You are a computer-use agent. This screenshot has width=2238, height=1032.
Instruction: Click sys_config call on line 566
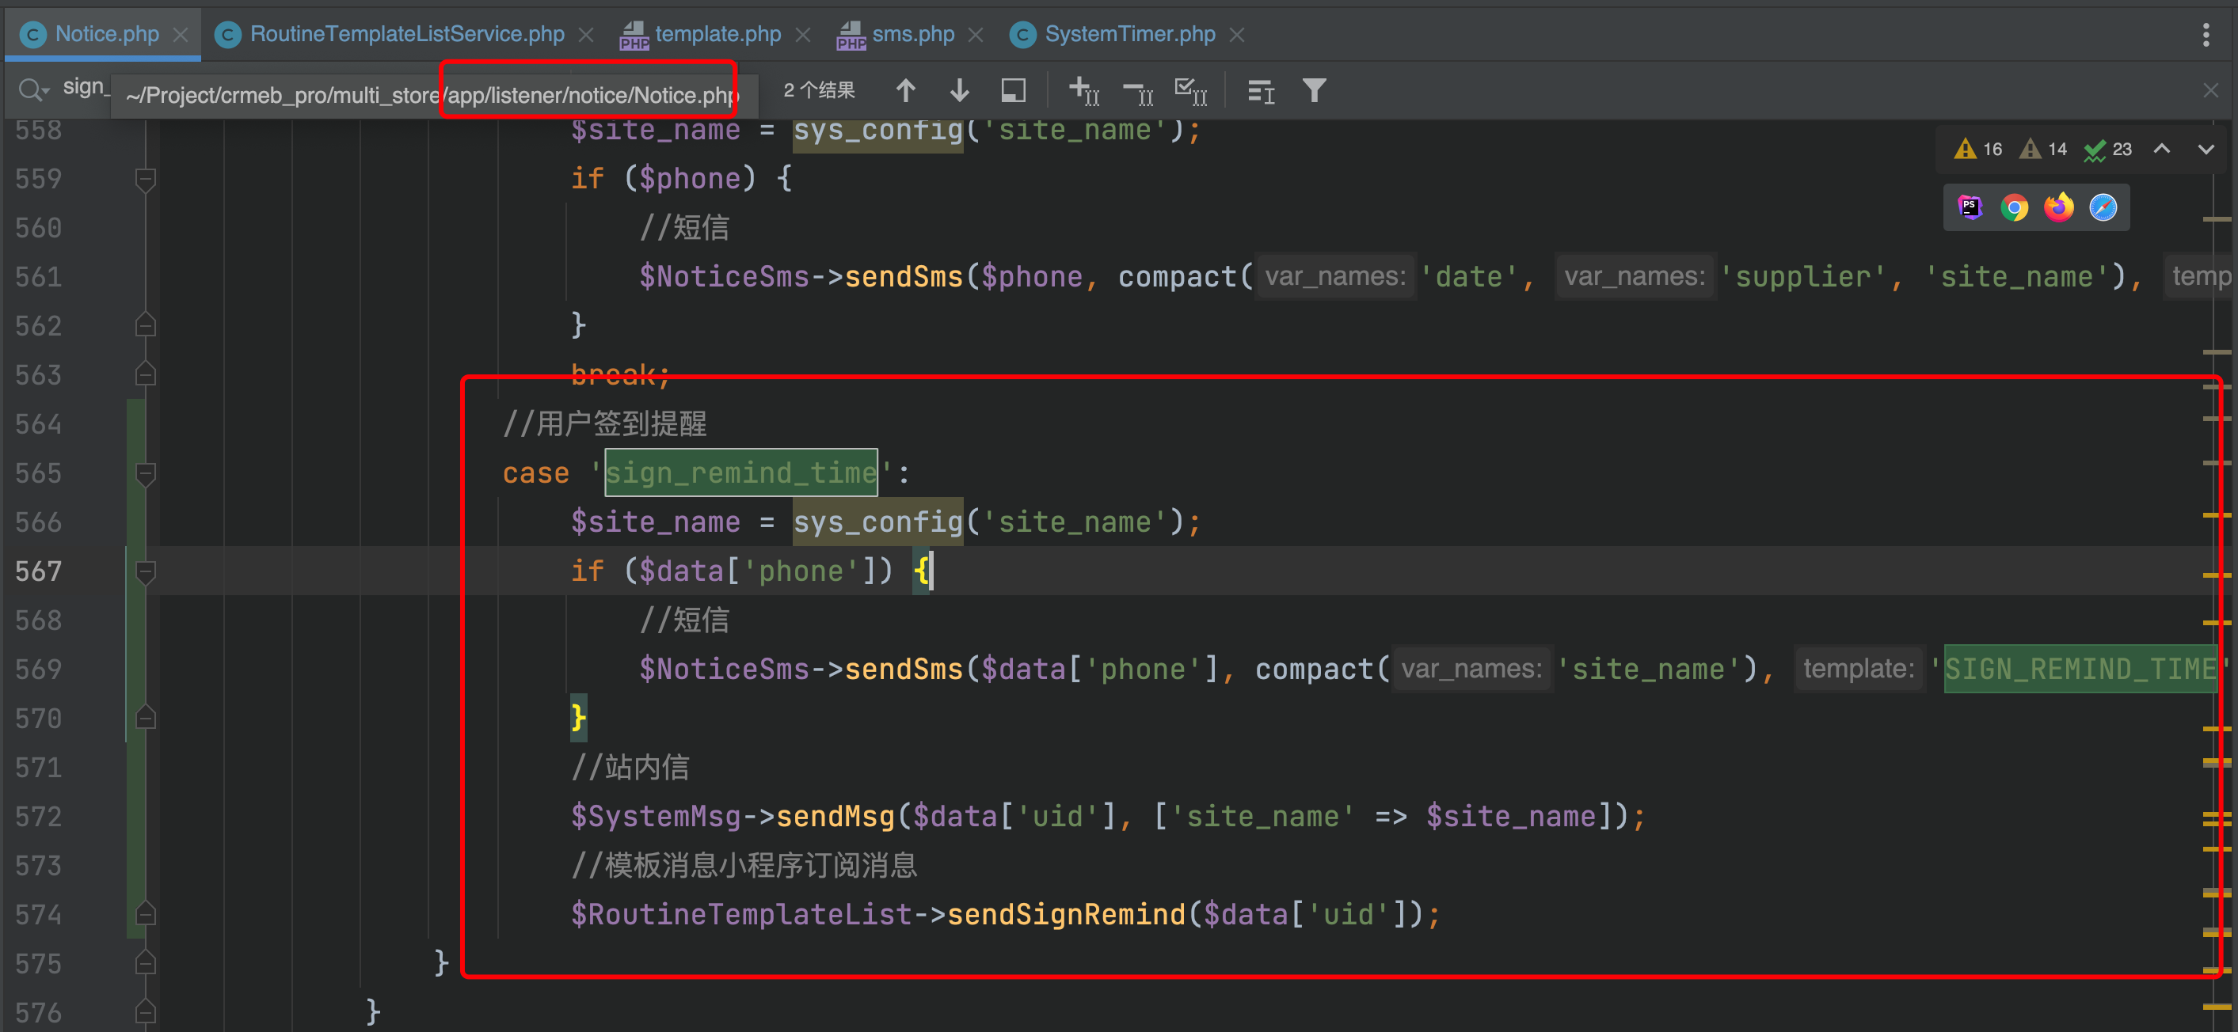877,522
